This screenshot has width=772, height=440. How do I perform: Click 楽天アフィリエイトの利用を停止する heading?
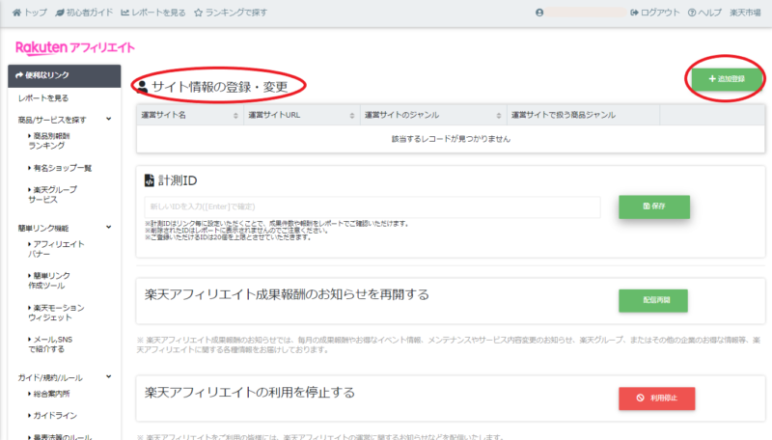[250, 393]
